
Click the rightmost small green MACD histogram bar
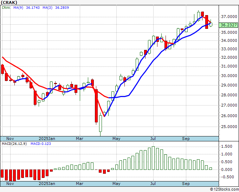coord(211,168)
